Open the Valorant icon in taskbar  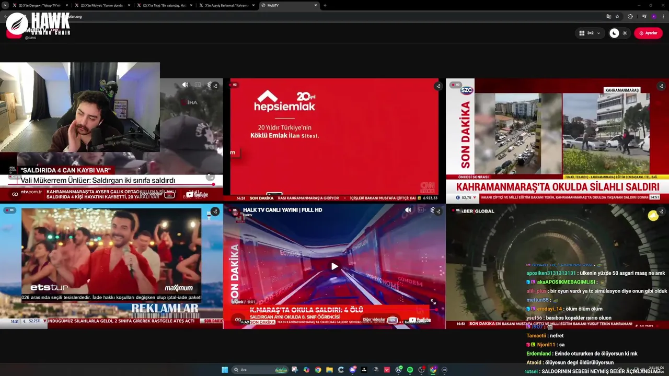(x=387, y=370)
